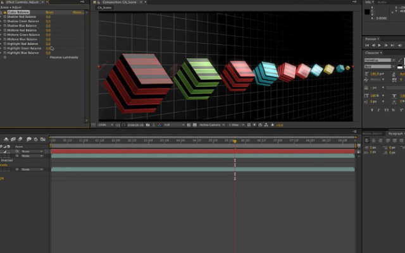The width and height of the screenshot is (405, 253).
Task: Toggle stopwatch for Midtone Green Balance
Action: (5, 35)
